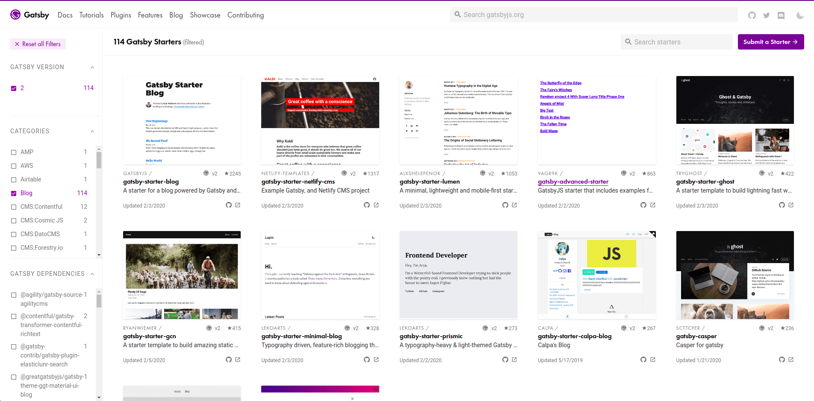Open the Gatsby GitHub icon in header

(752, 15)
